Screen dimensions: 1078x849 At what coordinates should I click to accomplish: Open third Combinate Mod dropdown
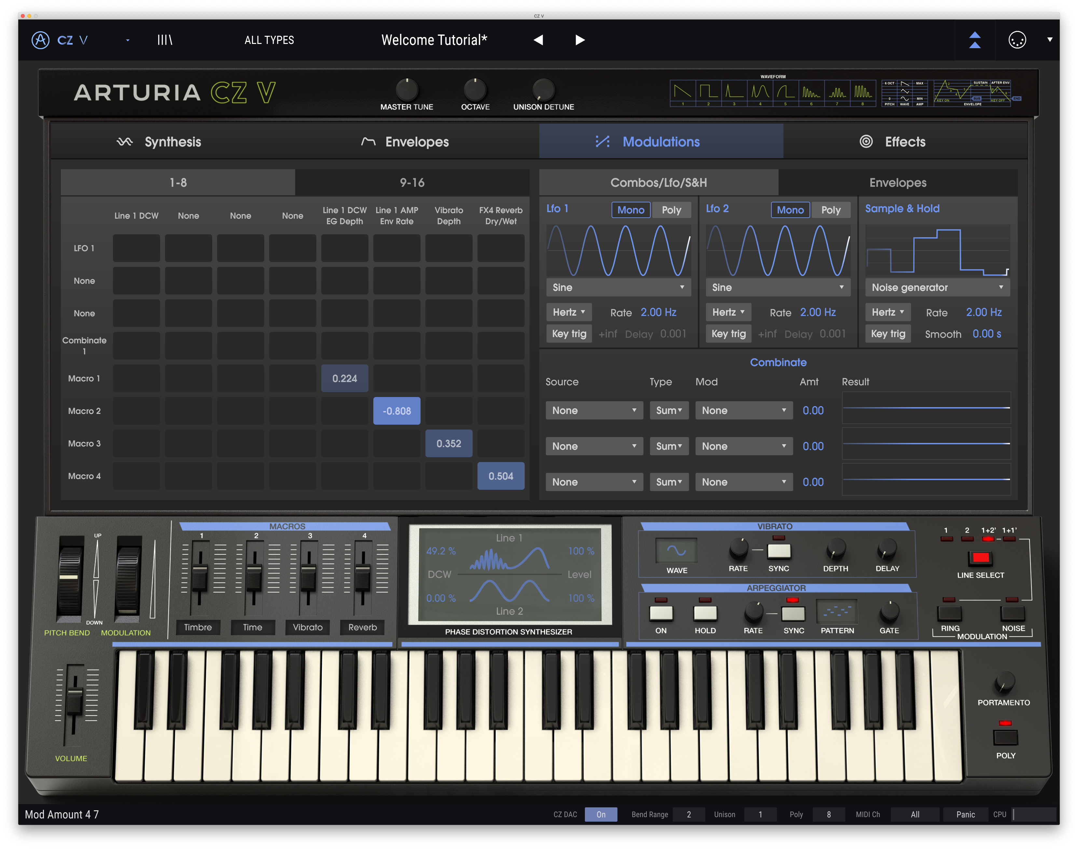[x=744, y=482]
